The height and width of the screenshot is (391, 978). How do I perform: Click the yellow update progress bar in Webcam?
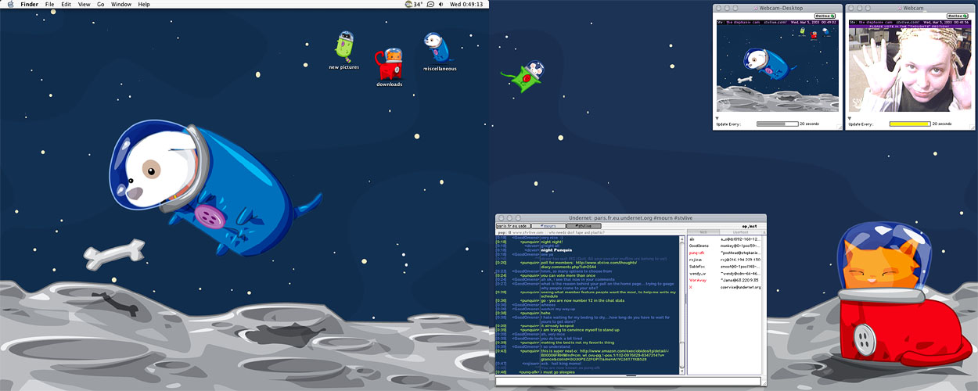(909, 124)
